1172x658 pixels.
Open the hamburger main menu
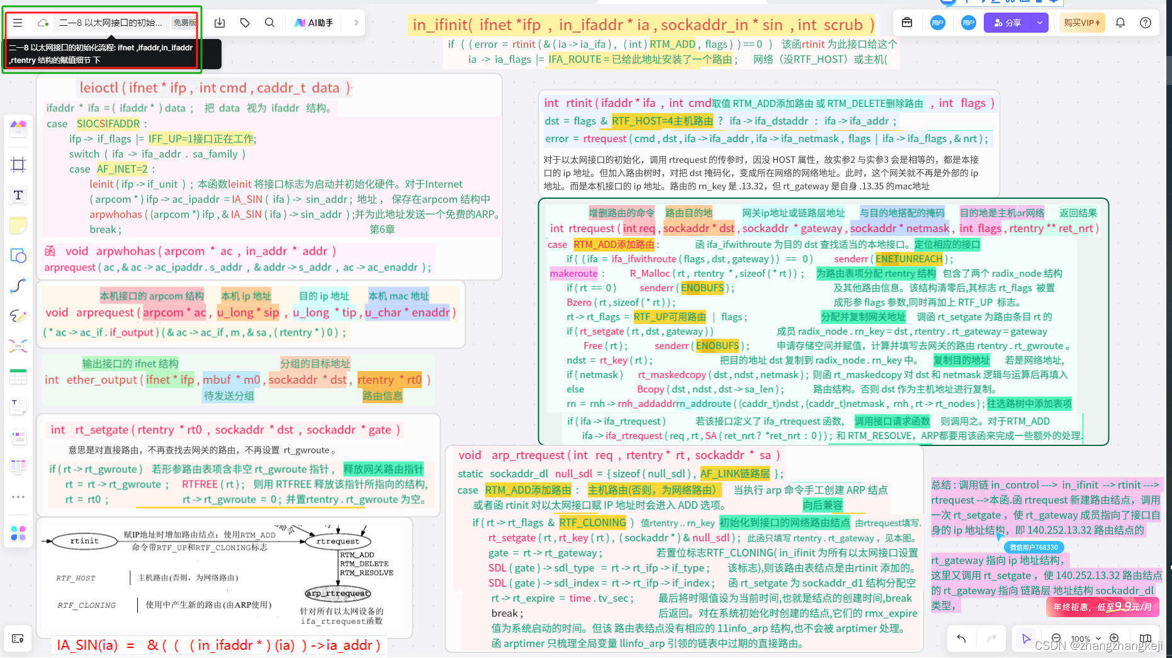[x=18, y=23]
